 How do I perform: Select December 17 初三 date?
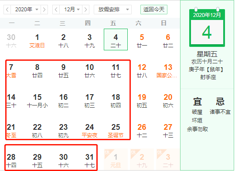(90, 101)
